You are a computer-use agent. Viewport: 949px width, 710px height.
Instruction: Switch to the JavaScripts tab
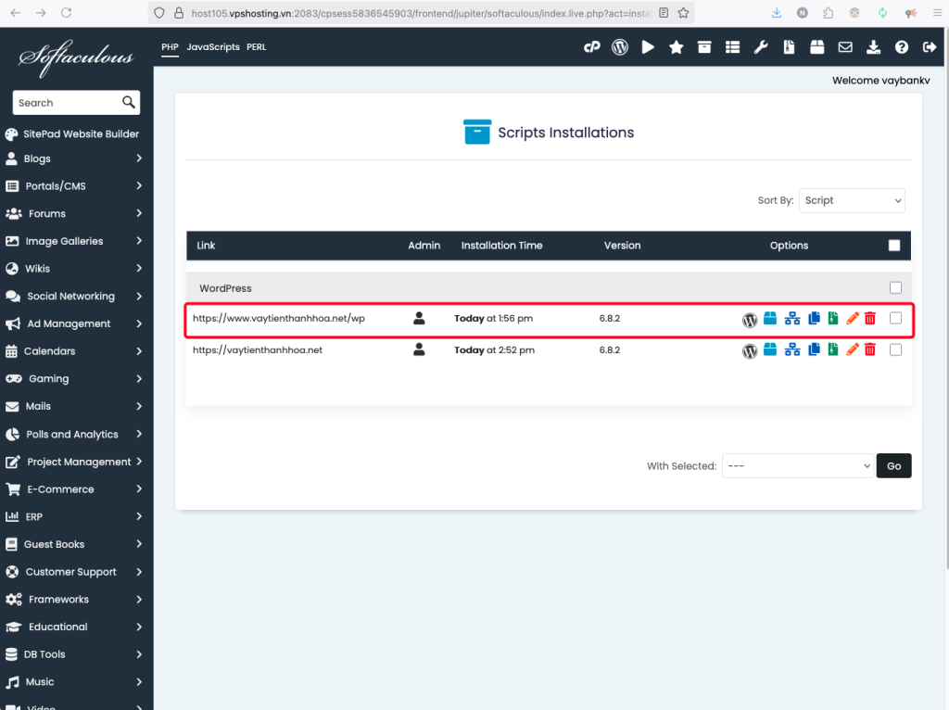point(212,47)
